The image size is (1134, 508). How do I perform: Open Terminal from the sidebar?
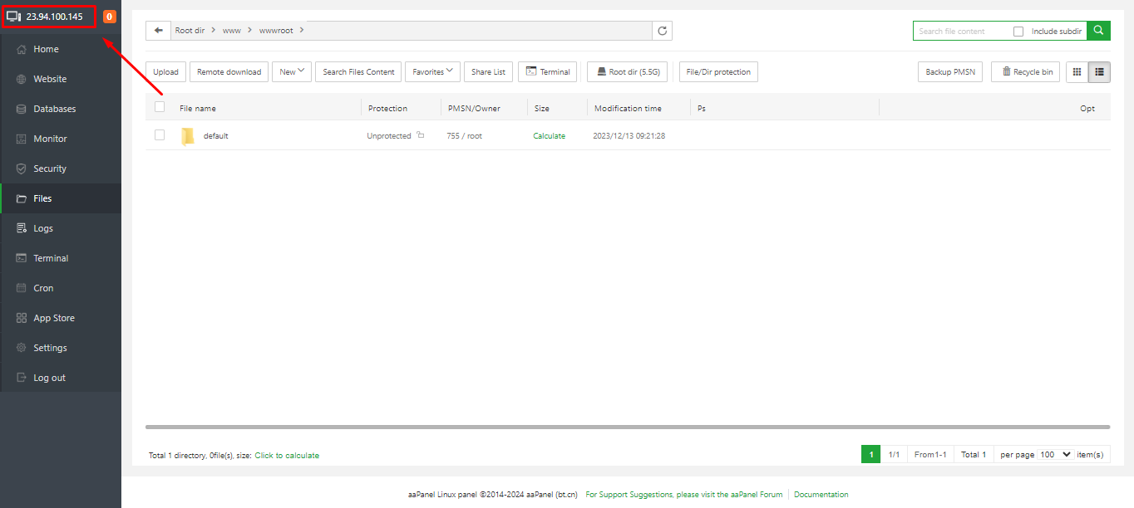(x=61, y=258)
